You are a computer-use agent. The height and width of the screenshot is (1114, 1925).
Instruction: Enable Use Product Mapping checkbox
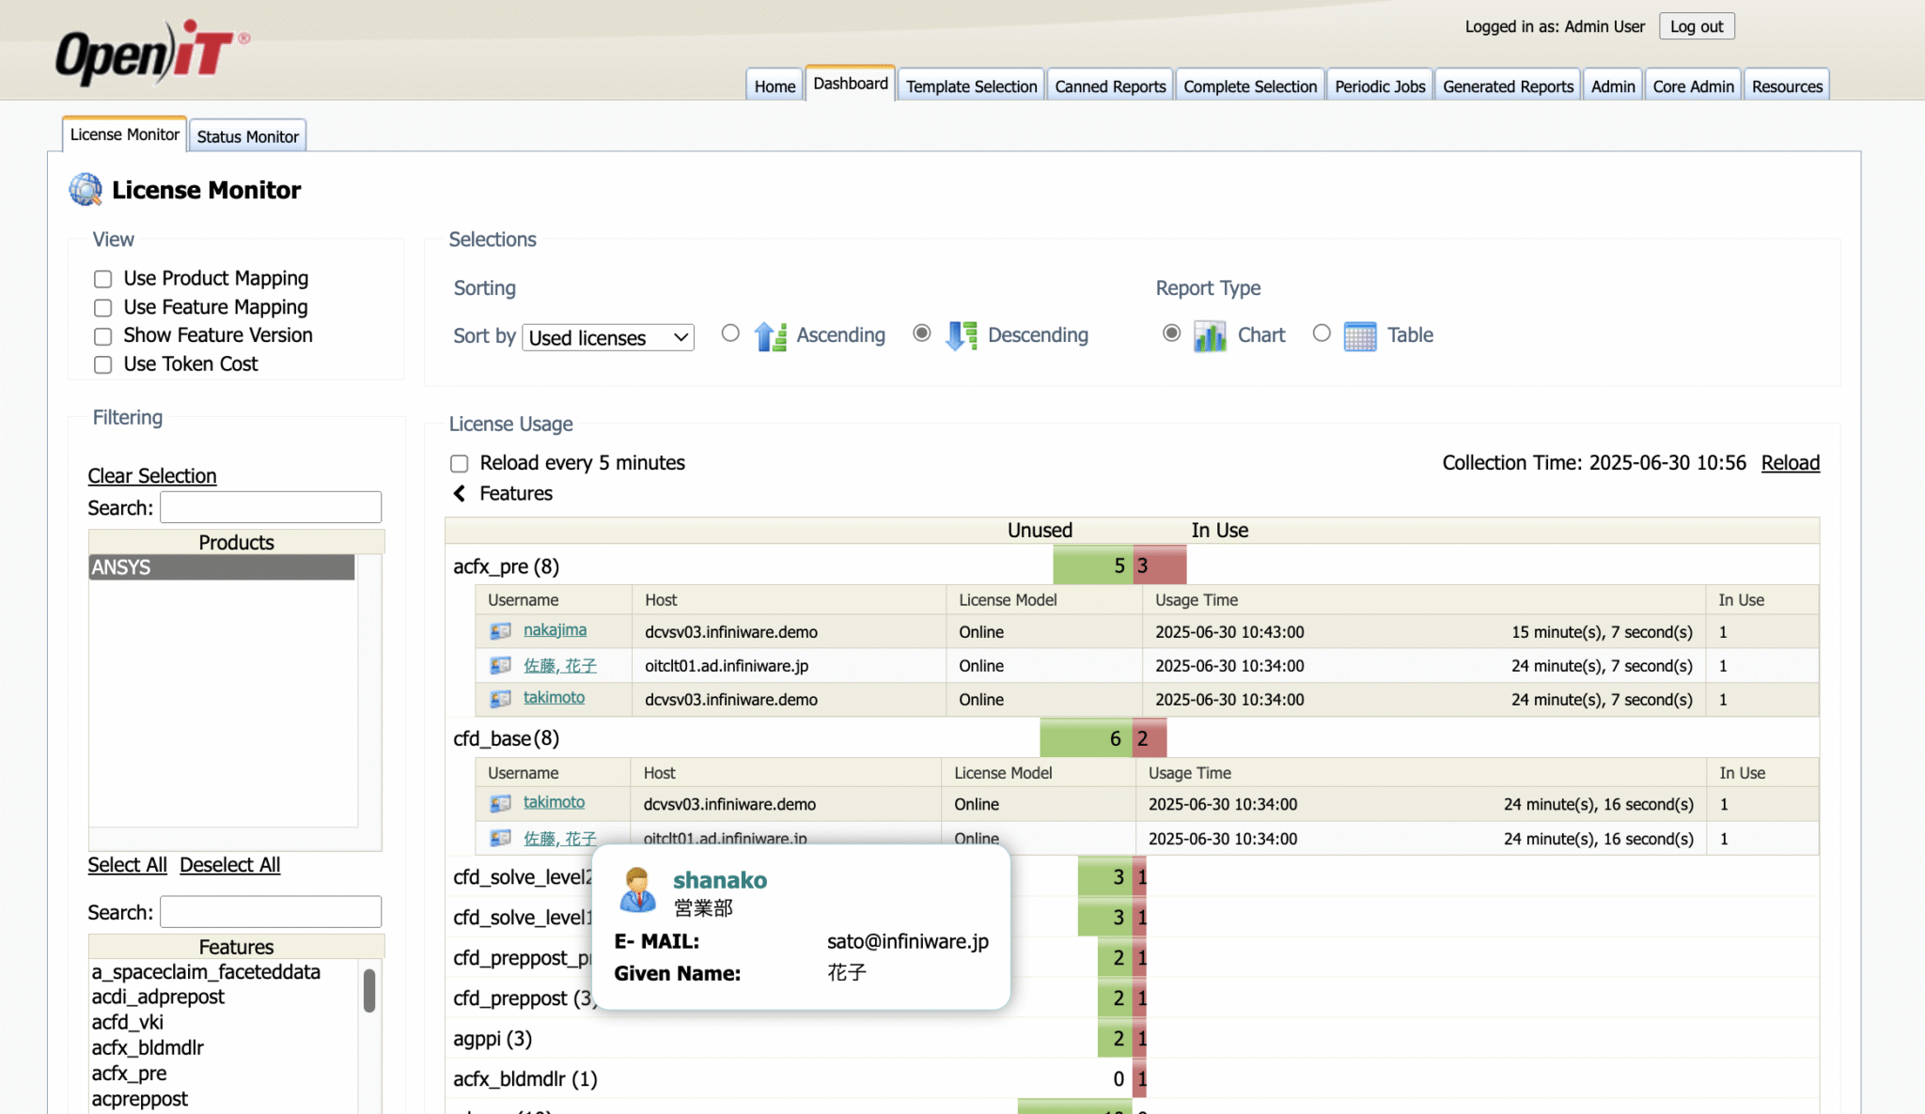(103, 279)
